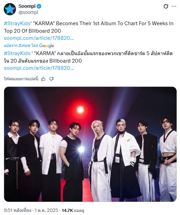The image size is (180, 215).
Task: Open the #StrayKids hashtag in English post
Action: coord(17,23)
